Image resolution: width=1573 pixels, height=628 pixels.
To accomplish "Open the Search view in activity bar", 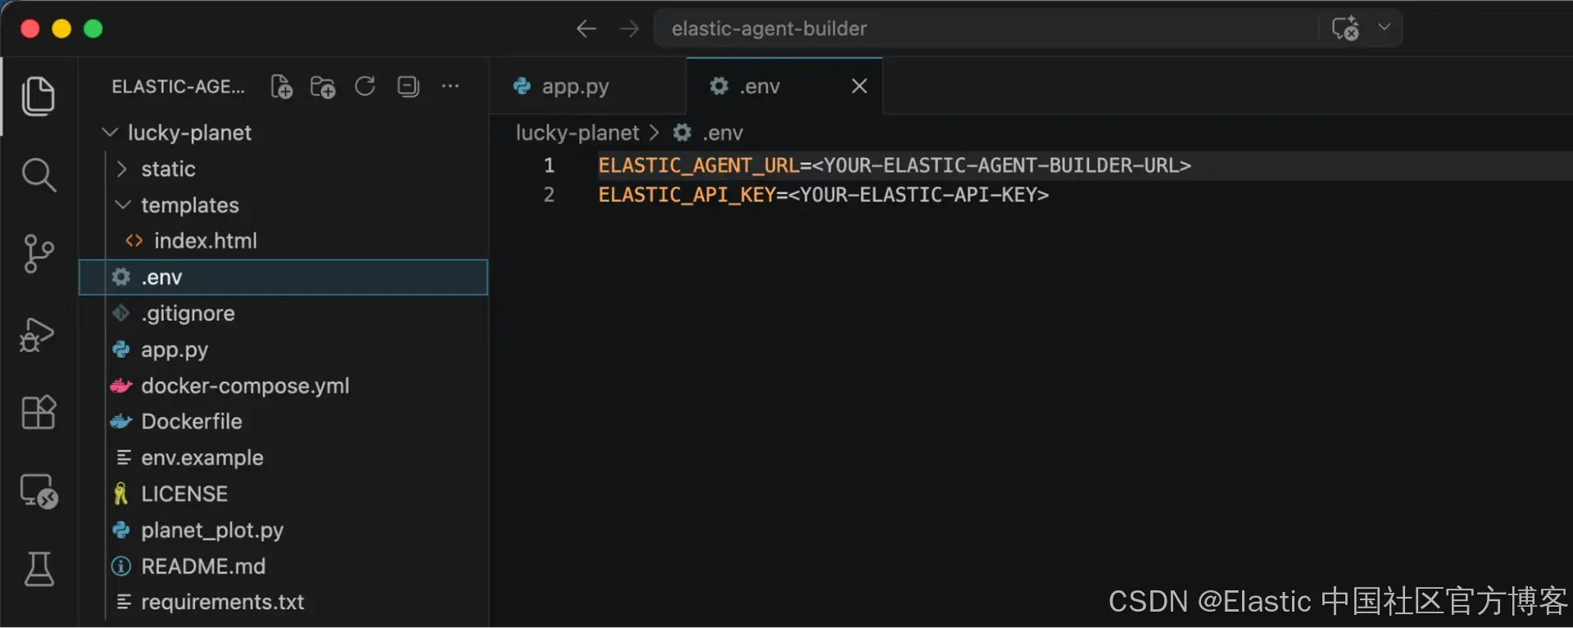I will coord(39,175).
